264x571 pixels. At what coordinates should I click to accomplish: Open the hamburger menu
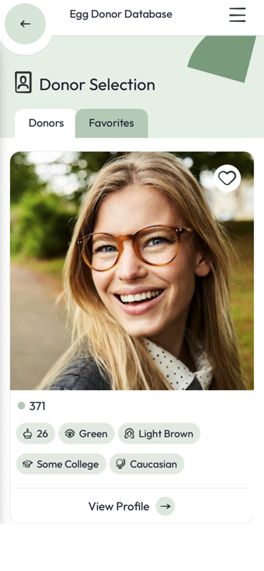point(237,14)
